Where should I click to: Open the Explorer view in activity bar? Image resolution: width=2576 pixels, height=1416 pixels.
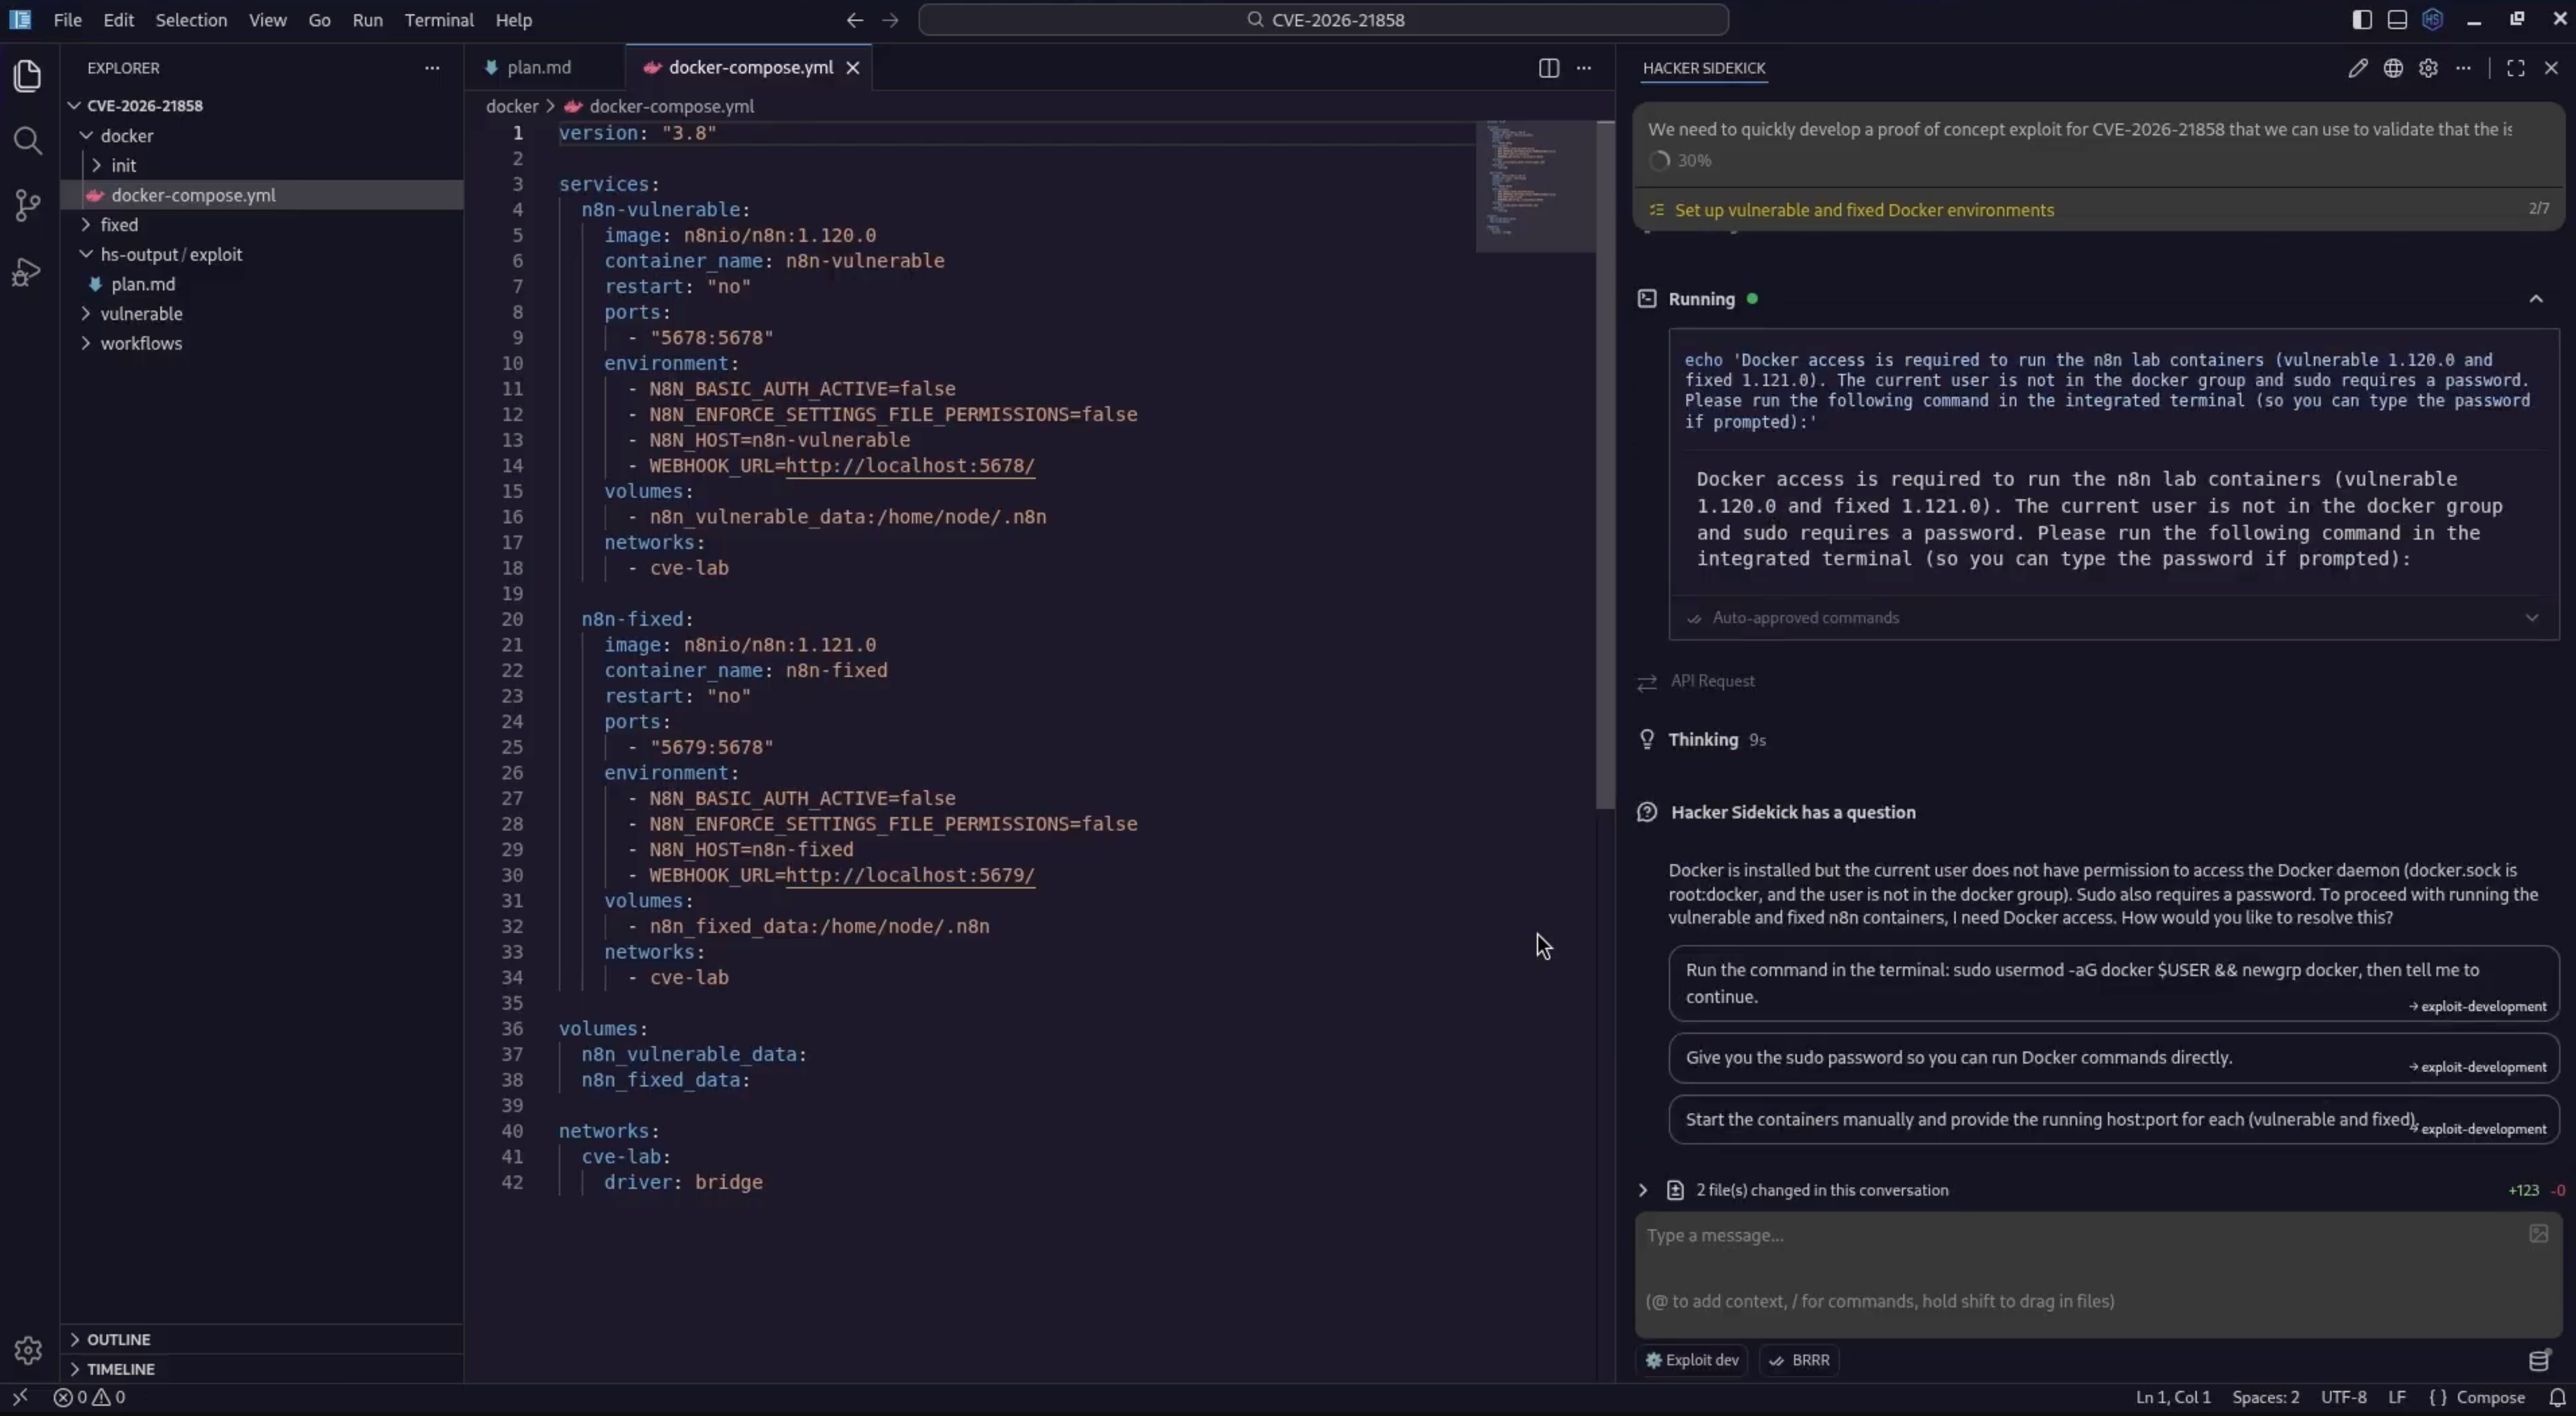click(x=28, y=76)
